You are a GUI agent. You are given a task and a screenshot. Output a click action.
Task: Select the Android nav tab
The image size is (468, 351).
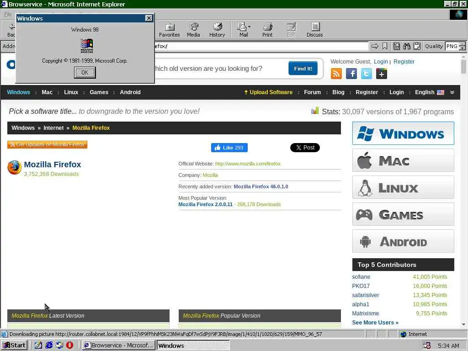[130, 92]
